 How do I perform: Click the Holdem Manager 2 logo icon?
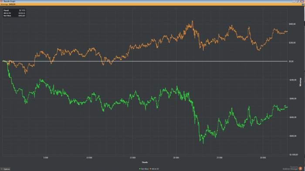[x=300, y=168]
